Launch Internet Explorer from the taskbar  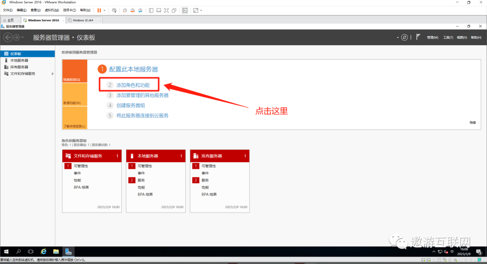43,251
